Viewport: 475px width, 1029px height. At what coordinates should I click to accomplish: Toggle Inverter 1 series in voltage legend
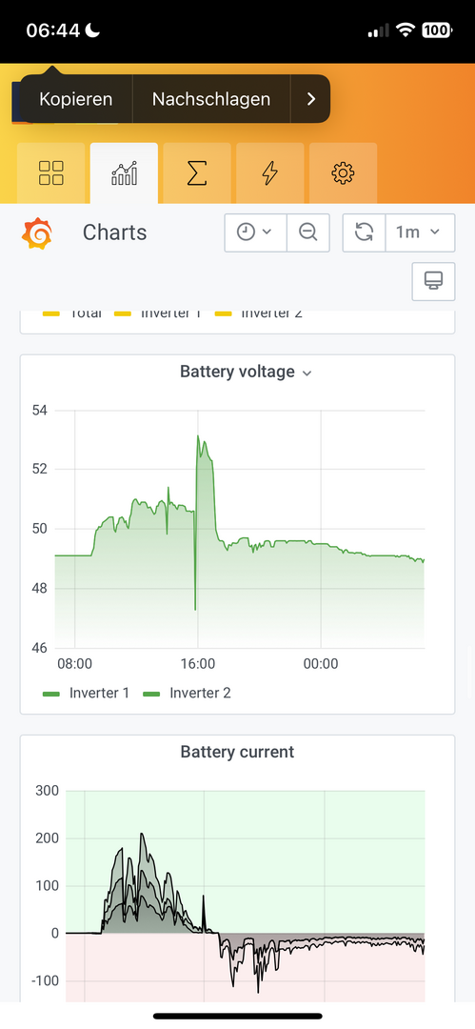[x=86, y=693]
